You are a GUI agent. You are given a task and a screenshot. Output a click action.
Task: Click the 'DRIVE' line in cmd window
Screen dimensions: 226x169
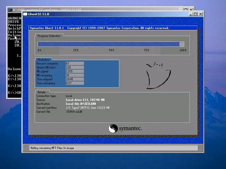pos(13,22)
